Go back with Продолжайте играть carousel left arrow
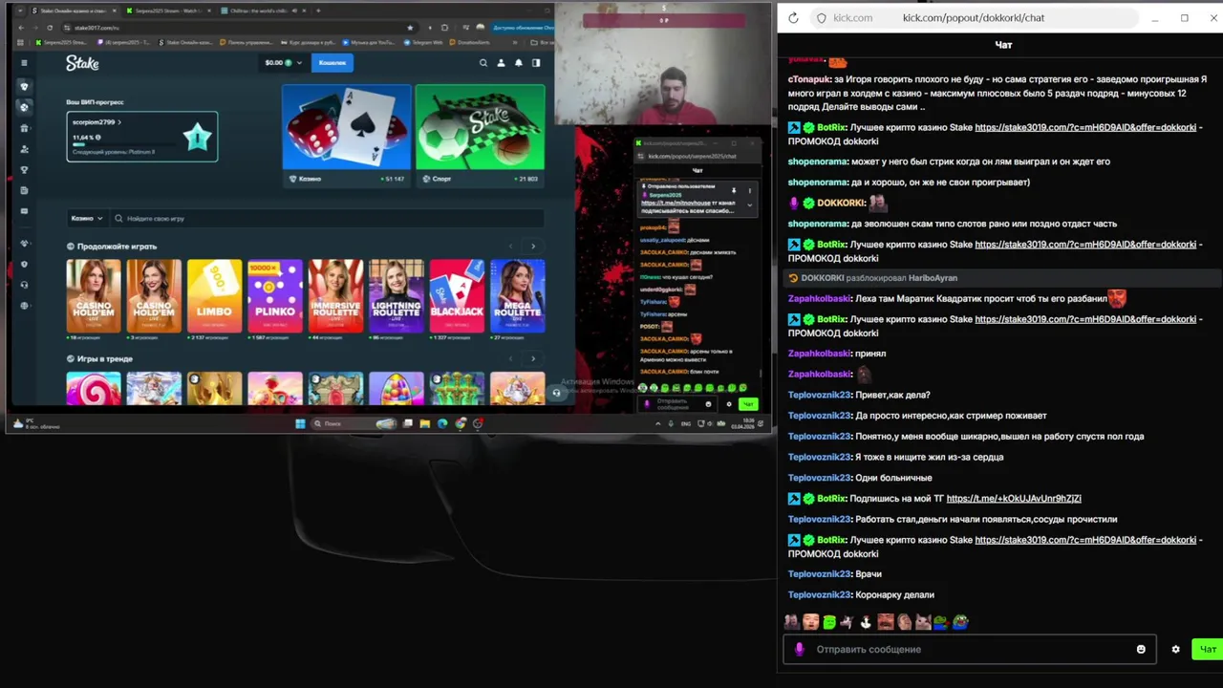This screenshot has height=688, width=1223. click(510, 247)
